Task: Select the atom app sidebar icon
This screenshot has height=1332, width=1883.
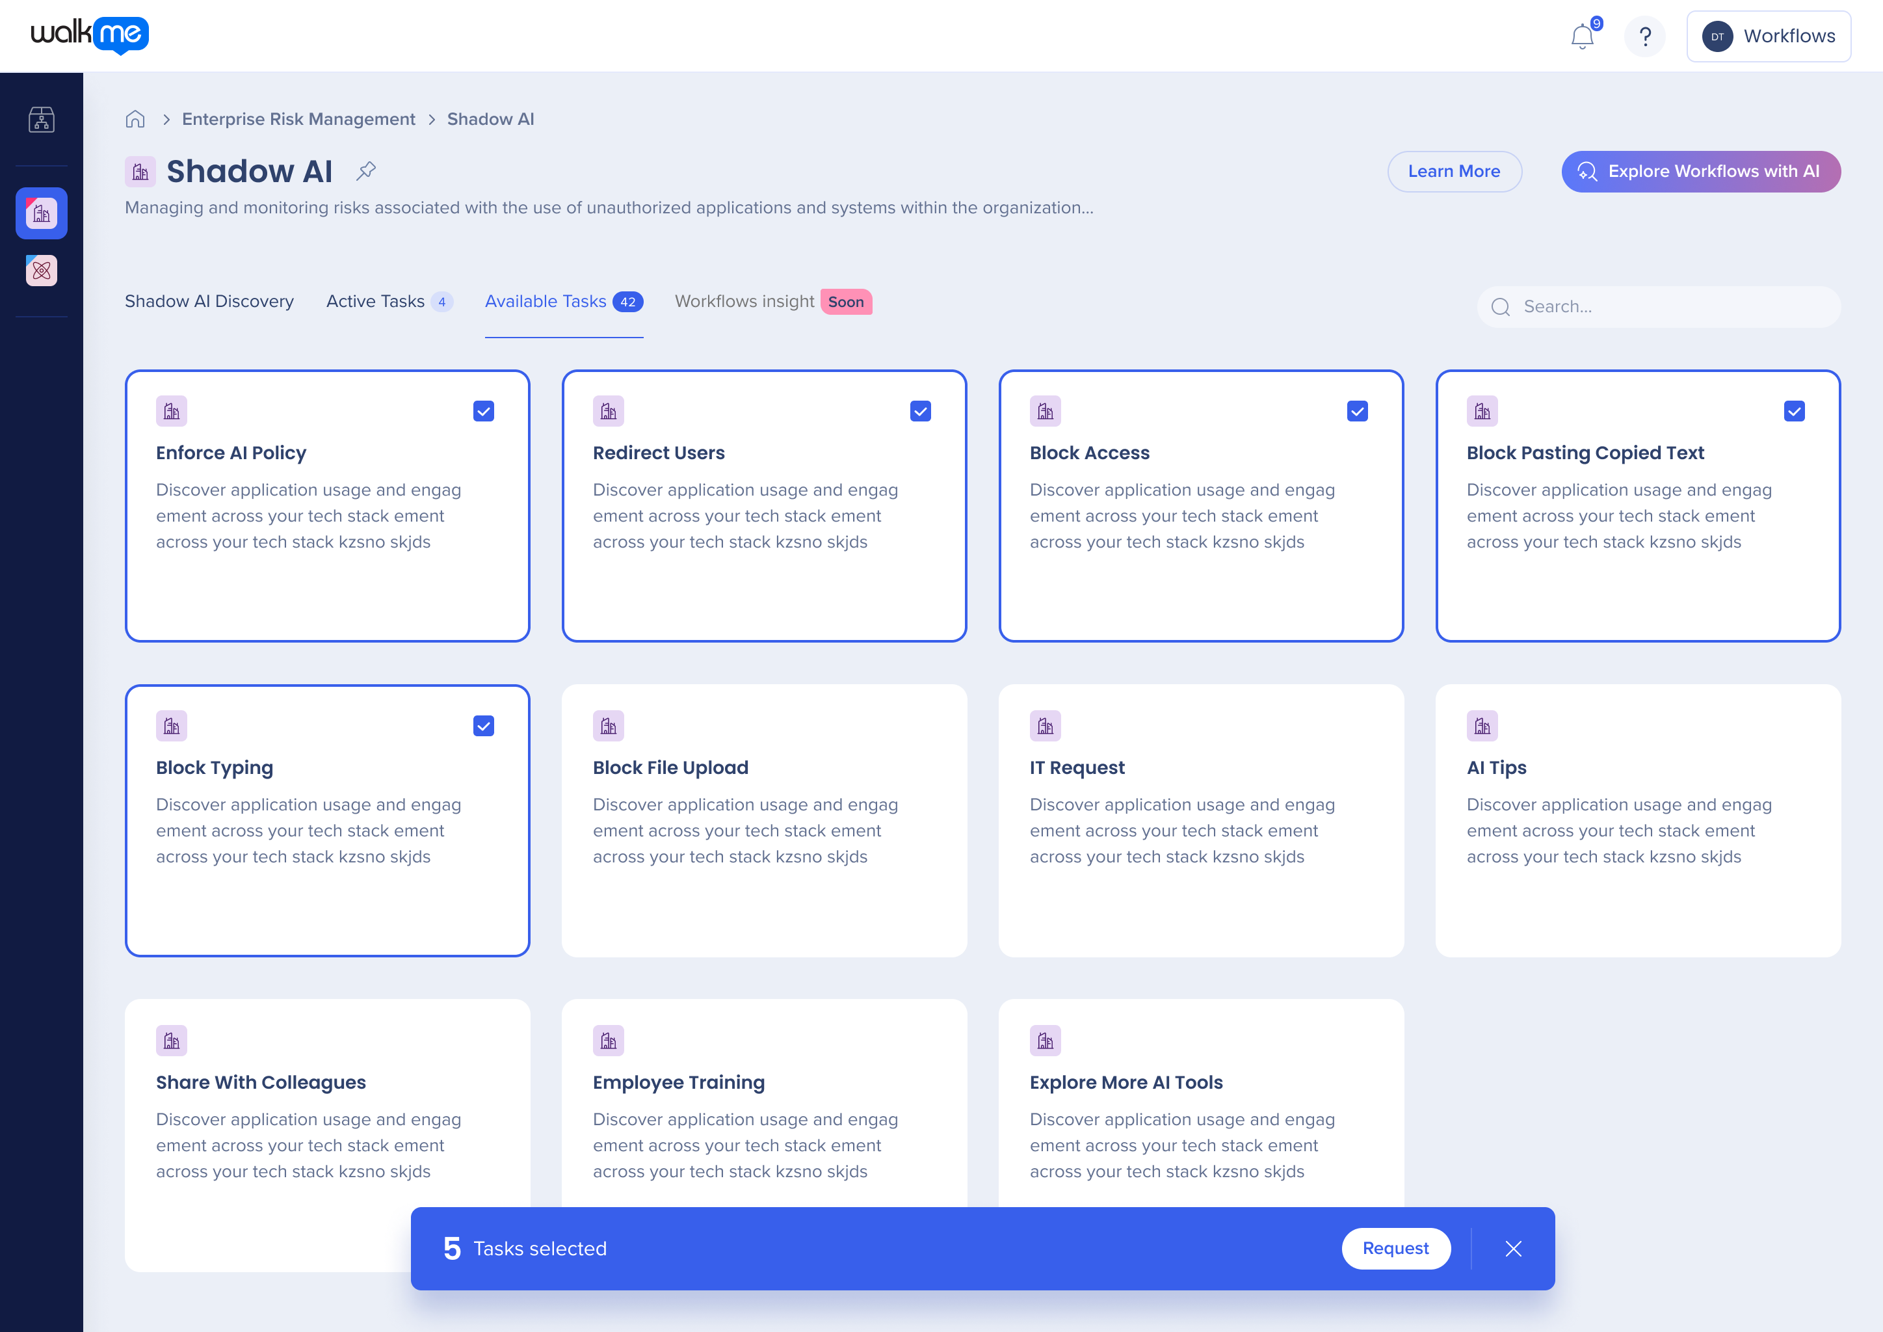Action: (42, 271)
